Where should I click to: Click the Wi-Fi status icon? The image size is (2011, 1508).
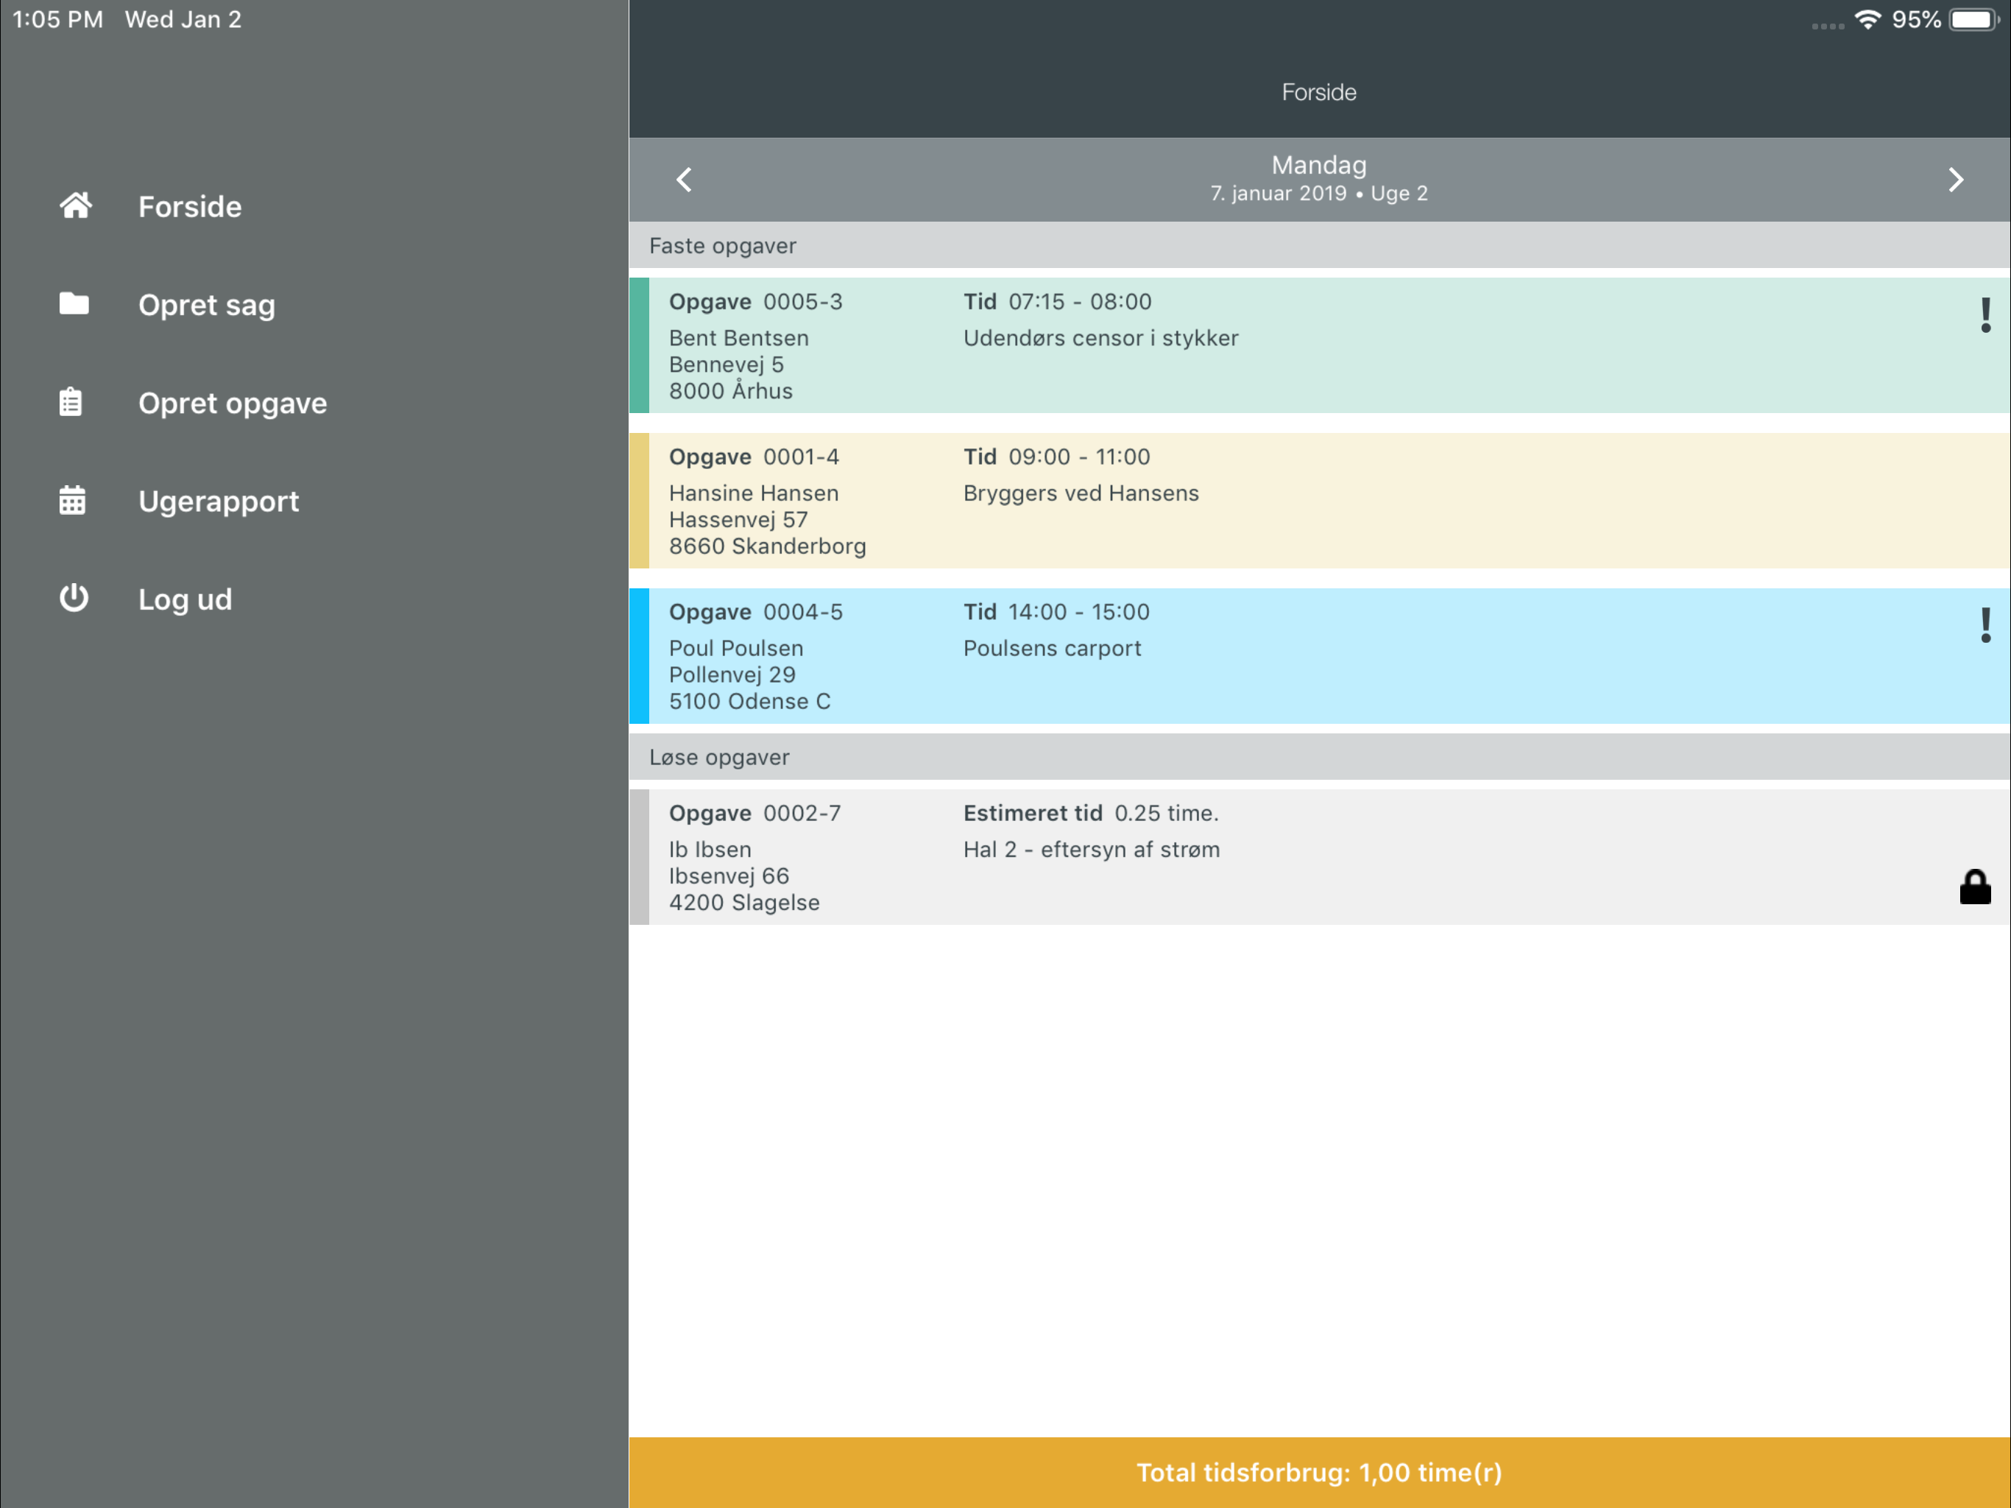coord(1867,19)
